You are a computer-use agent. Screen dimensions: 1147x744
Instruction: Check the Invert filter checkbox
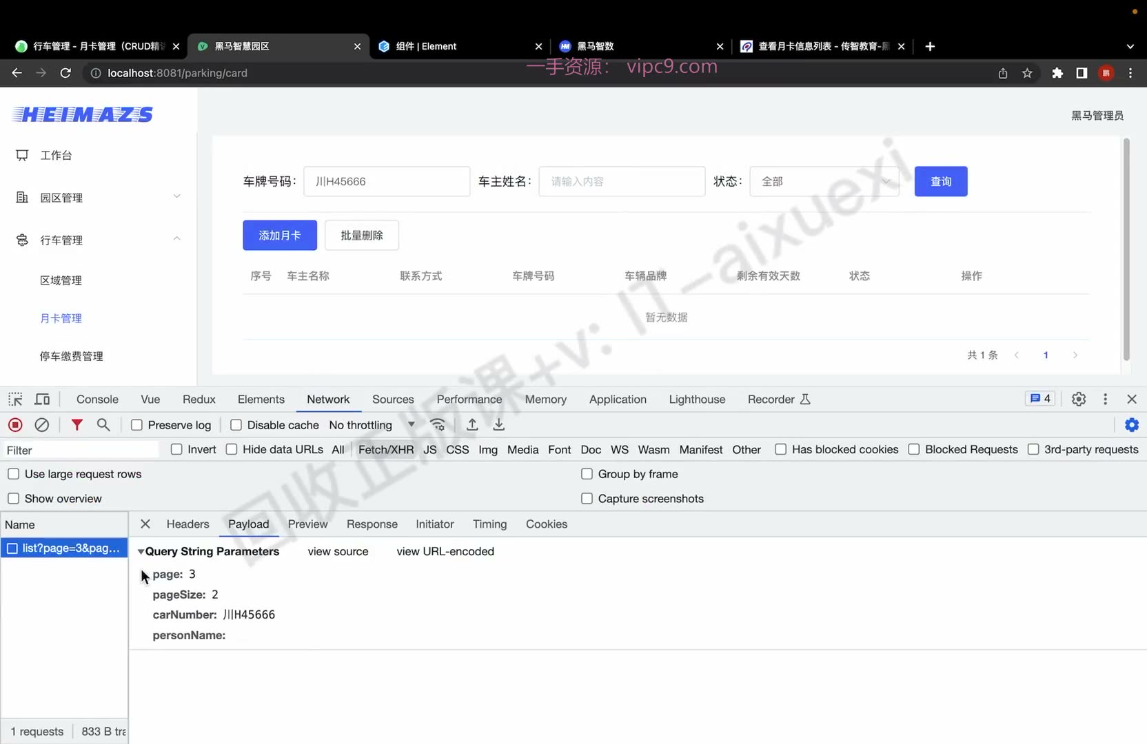click(176, 449)
